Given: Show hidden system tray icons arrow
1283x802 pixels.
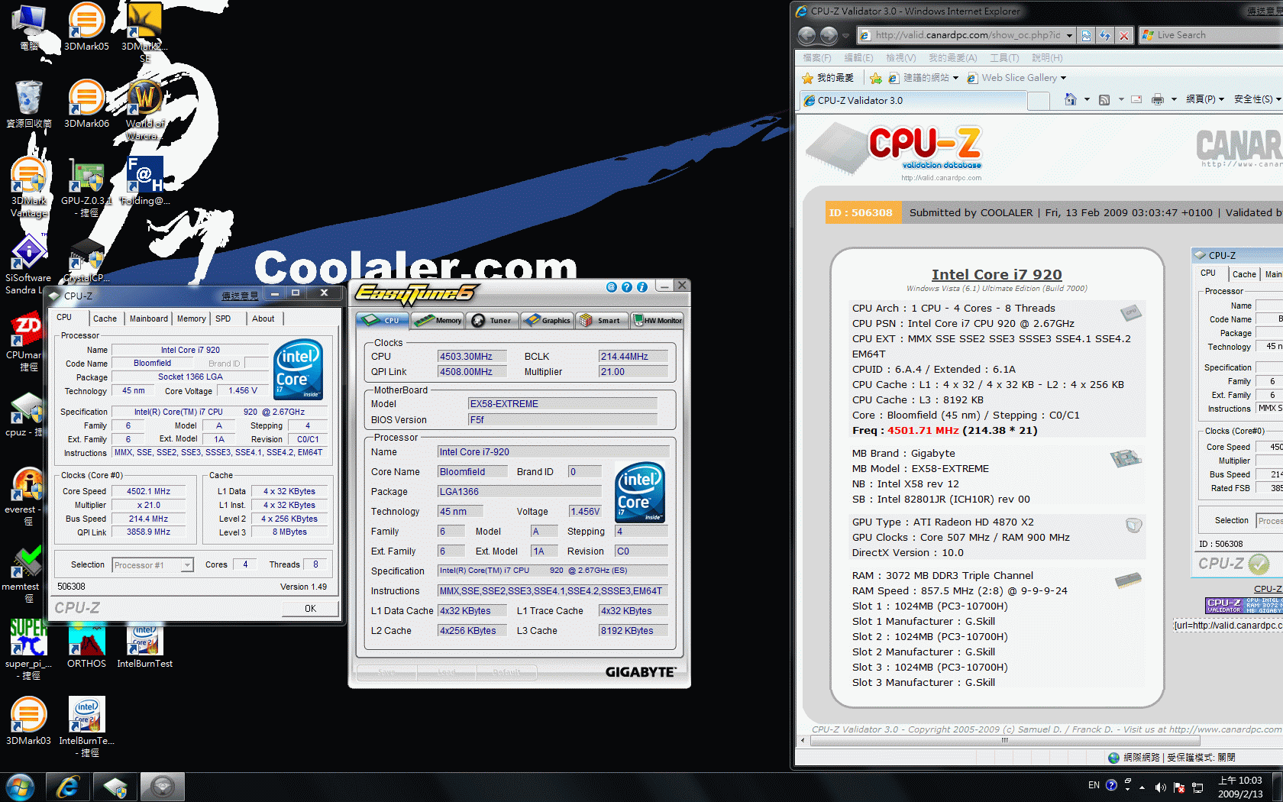Looking at the screenshot, I should click(1142, 787).
